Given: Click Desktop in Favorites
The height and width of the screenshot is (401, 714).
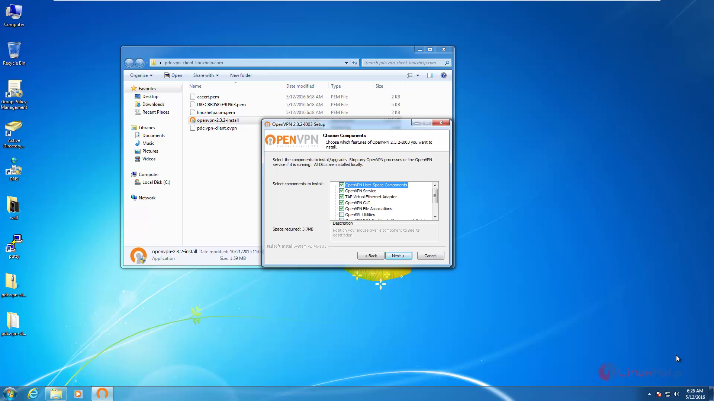Looking at the screenshot, I should [150, 97].
